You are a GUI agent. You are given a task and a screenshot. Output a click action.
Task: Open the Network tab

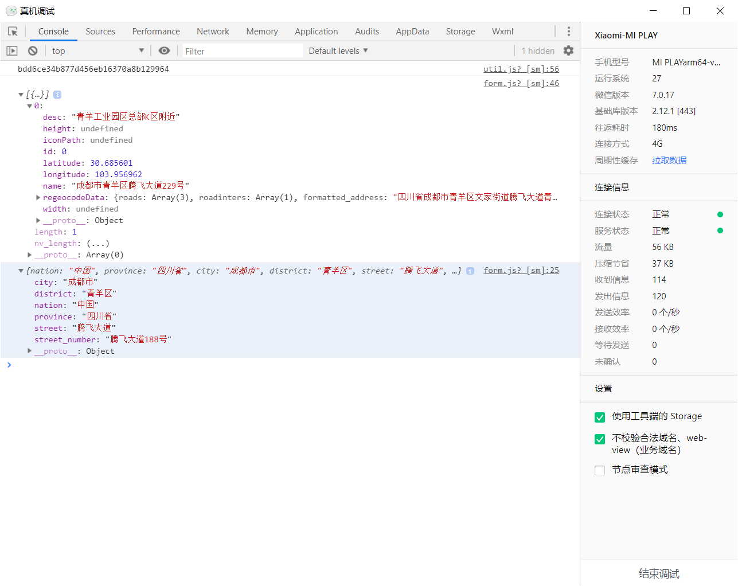pos(213,32)
